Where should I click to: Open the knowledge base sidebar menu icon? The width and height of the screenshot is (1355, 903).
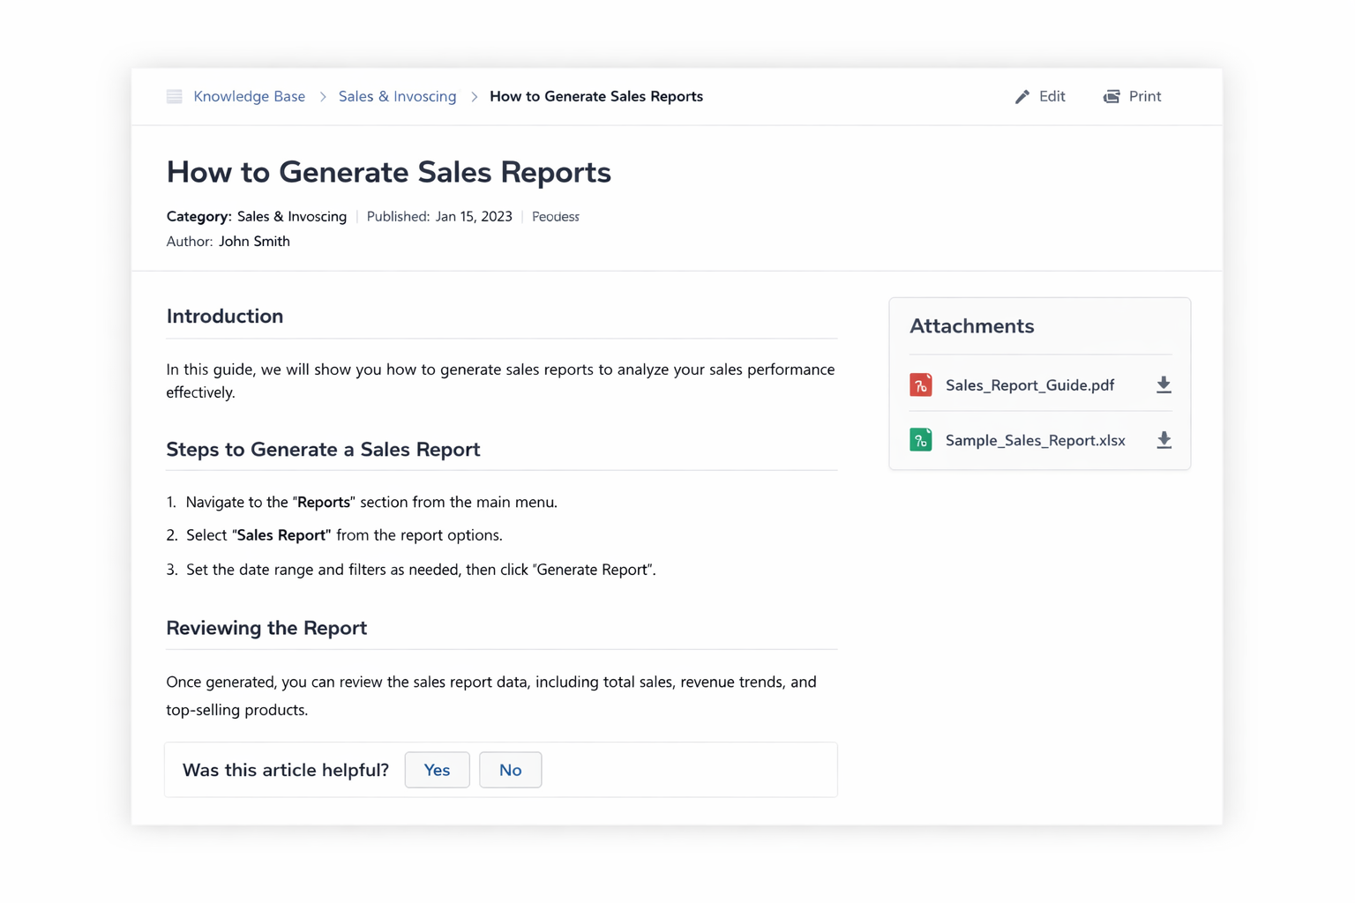[x=174, y=96]
